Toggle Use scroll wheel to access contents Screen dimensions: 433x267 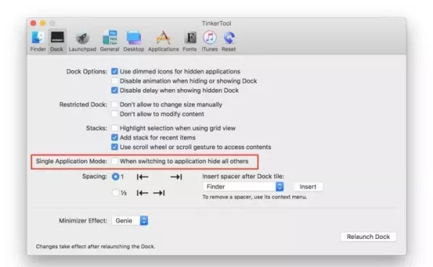click(x=114, y=147)
